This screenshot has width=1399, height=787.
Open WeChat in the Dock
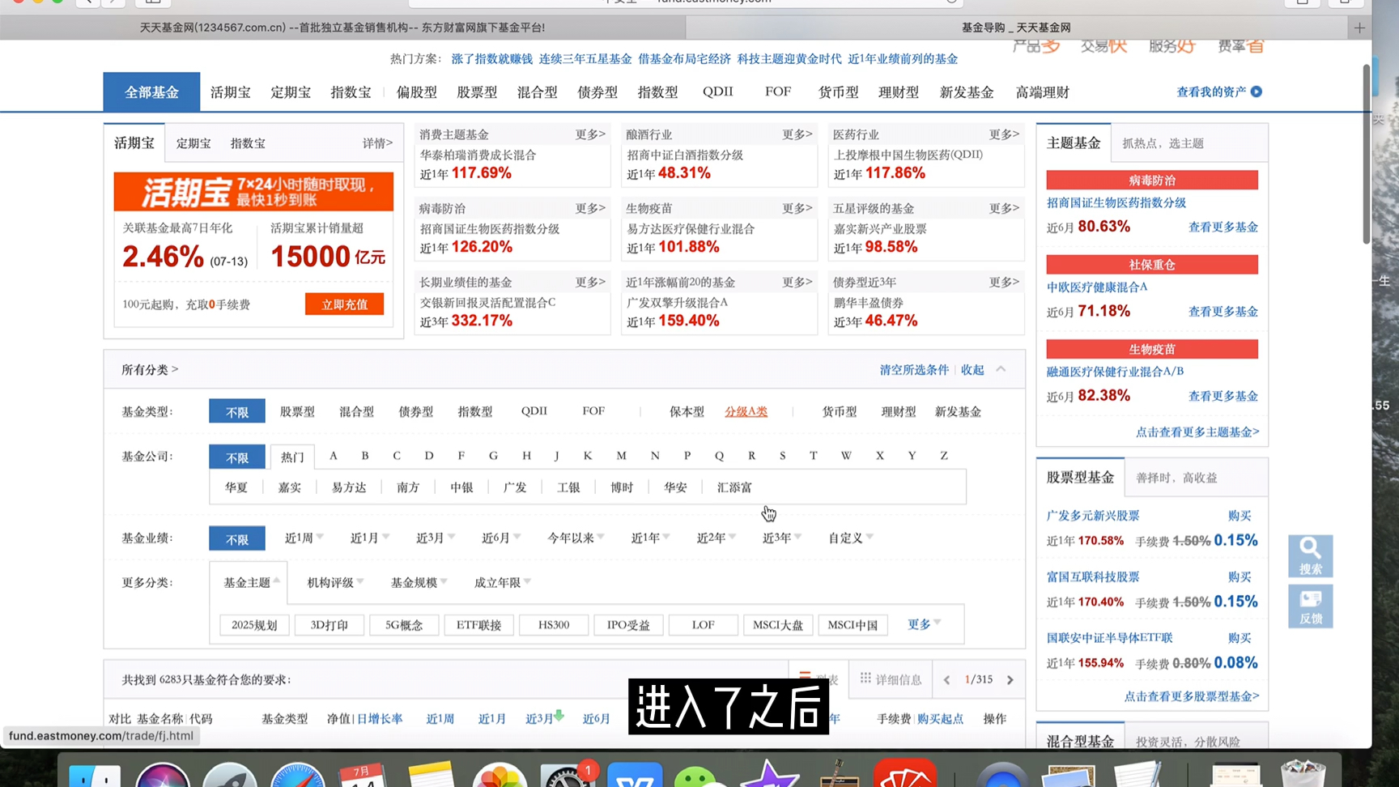pyautogui.click(x=699, y=775)
